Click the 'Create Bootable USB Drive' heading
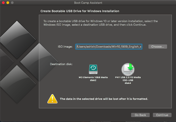 [x=80, y=11]
